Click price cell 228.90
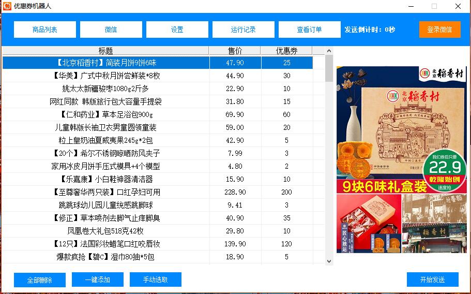Screen dimensions: 471x294 coord(235,192)
